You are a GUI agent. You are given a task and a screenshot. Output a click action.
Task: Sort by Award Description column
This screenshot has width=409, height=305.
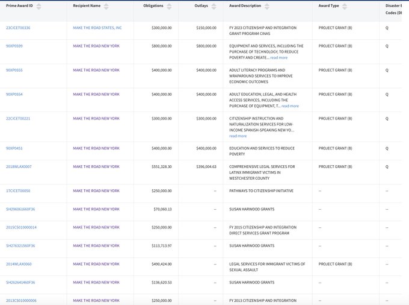pos(266,7)
